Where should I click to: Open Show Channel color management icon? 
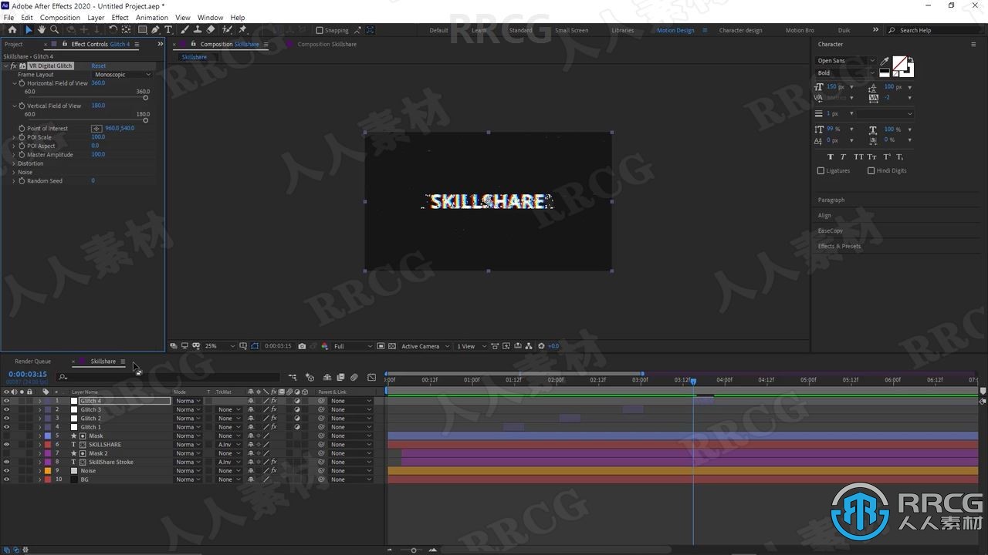pyautogui.click(x=325, y=346)
